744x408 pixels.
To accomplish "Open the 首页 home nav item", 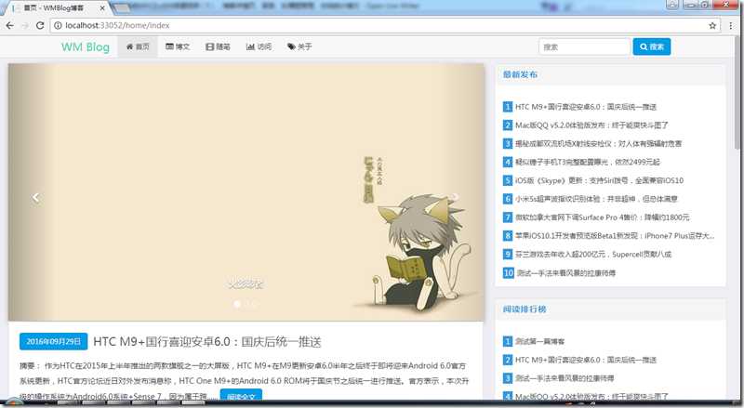I will point(138,46).
